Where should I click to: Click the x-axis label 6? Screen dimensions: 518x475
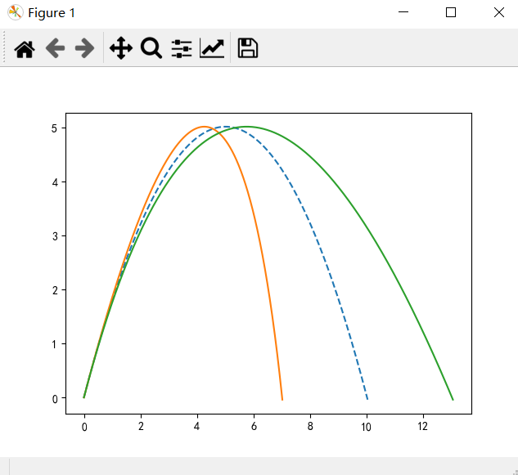tap(254, 427)
